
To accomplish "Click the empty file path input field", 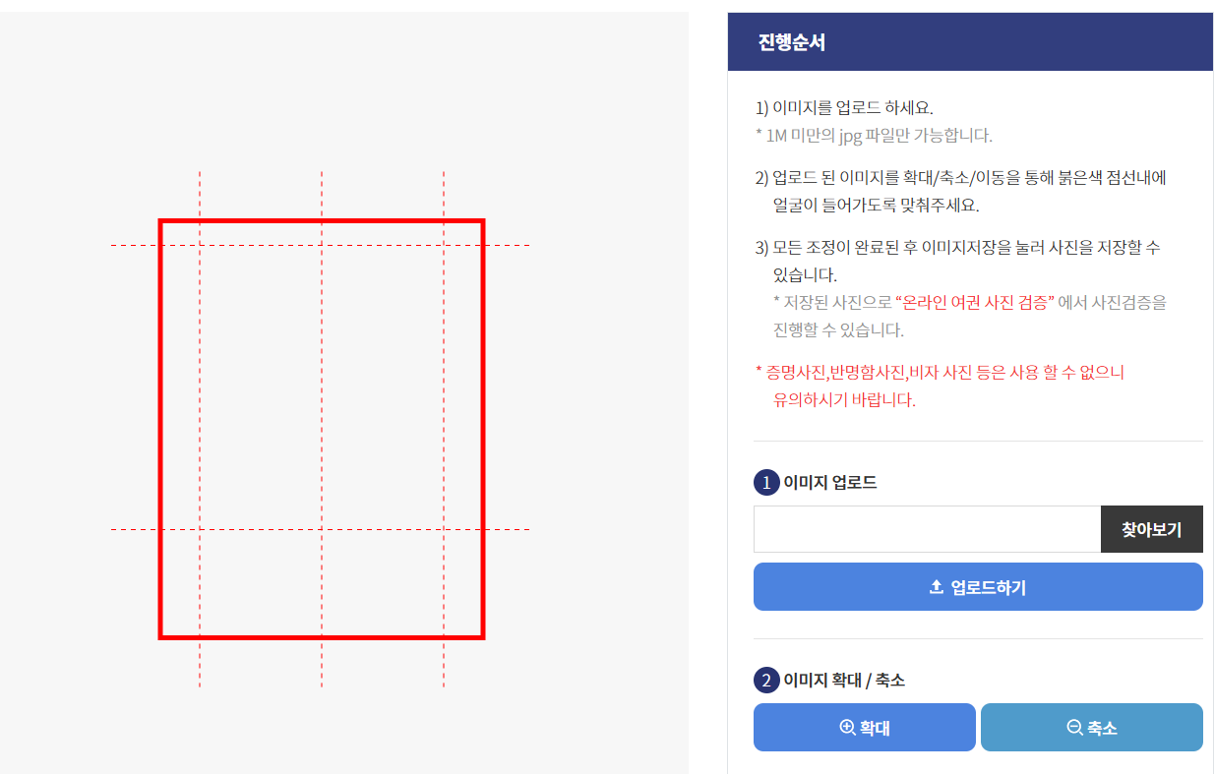I will point(925,529).
